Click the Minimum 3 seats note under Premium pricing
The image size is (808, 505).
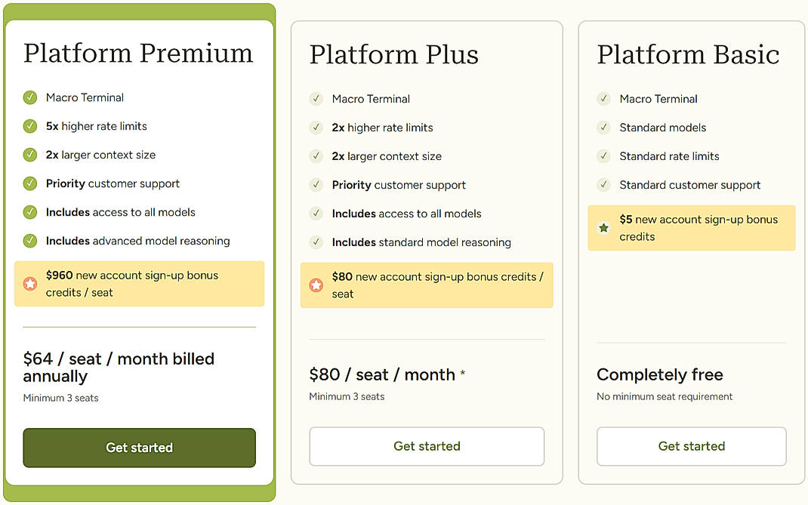tap(60, 396)
